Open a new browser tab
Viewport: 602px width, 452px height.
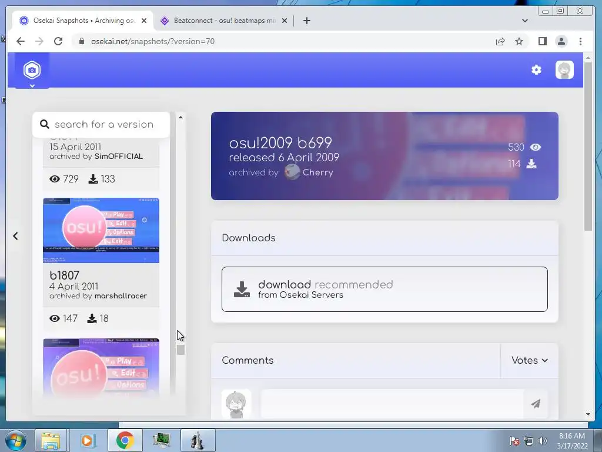pyautogui.click(x=306, y=21)
